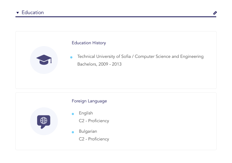
Task: Click the bullet next to English
Action: tap(73, 114)
